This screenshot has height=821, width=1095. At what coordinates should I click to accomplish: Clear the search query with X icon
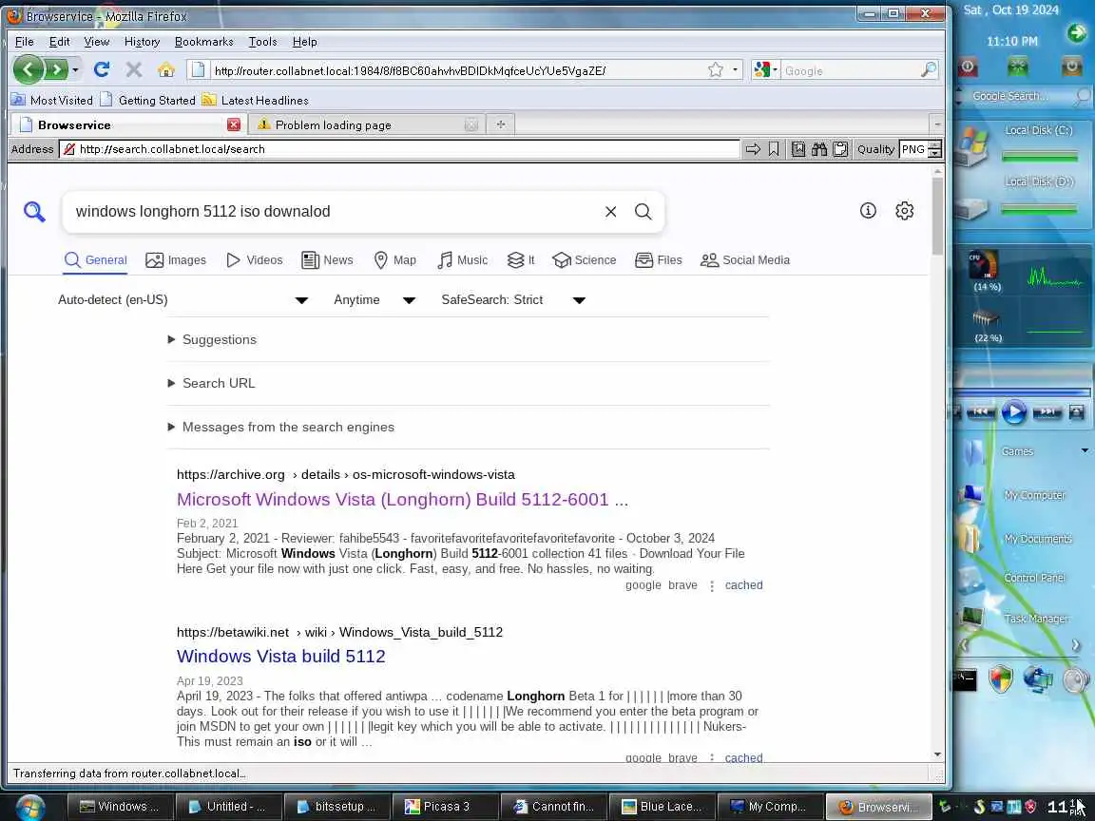coord(610,212)
